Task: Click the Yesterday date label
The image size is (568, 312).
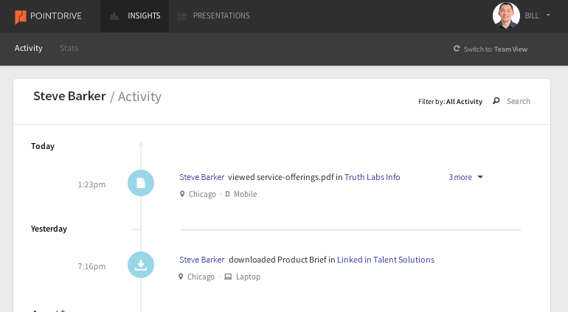Action: (x=49, y=229)
